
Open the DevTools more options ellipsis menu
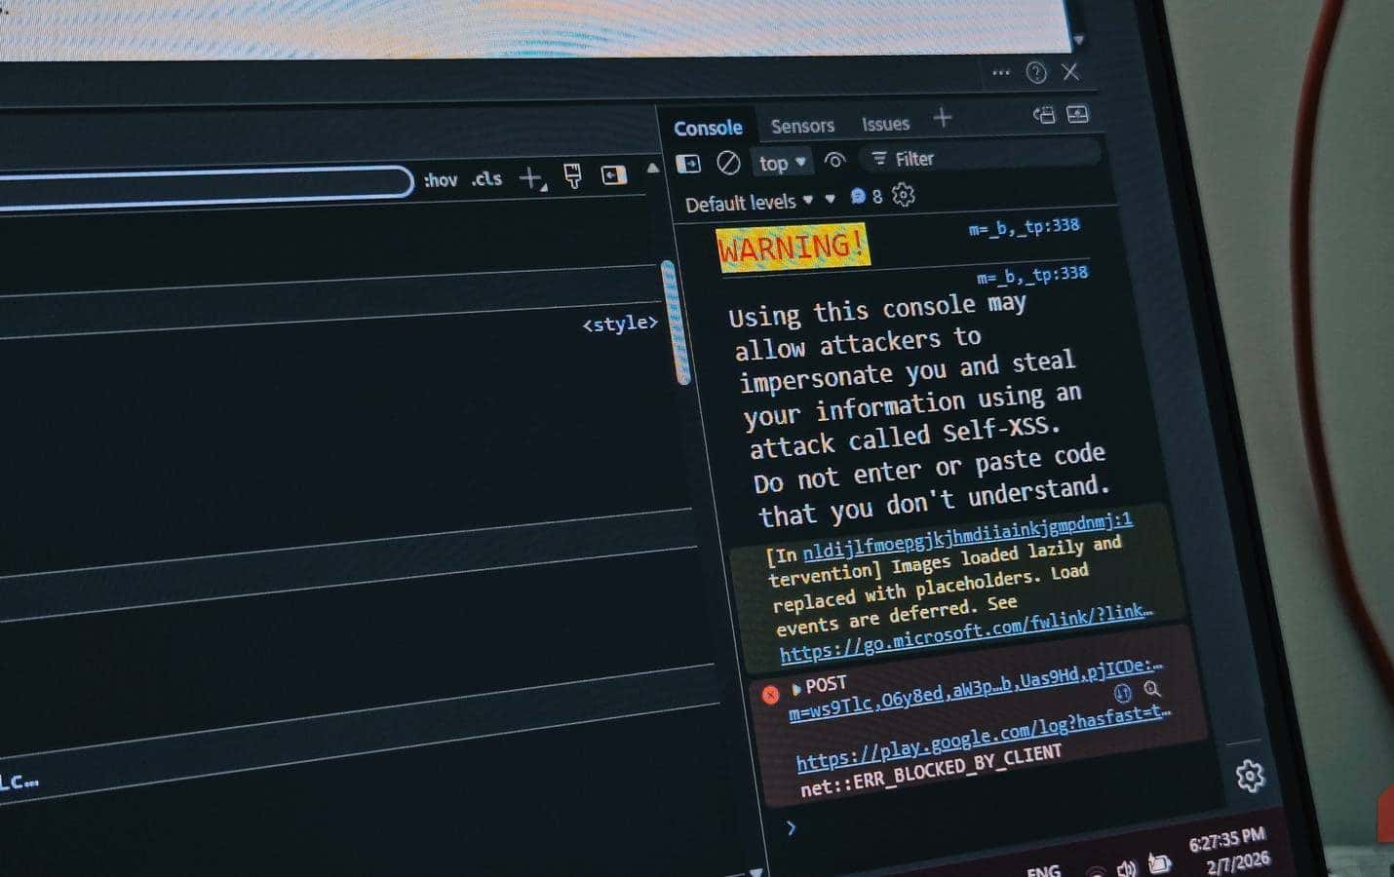[x=1001, y=72]
